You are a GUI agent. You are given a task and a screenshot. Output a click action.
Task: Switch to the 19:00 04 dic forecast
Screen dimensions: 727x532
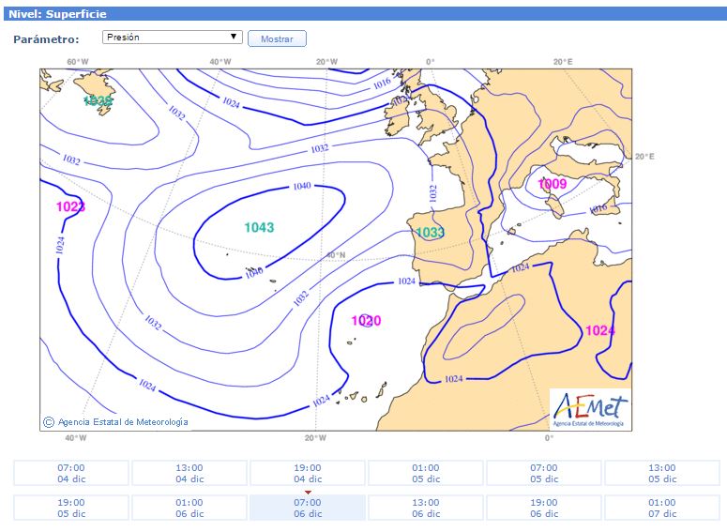tap(308, 473)
